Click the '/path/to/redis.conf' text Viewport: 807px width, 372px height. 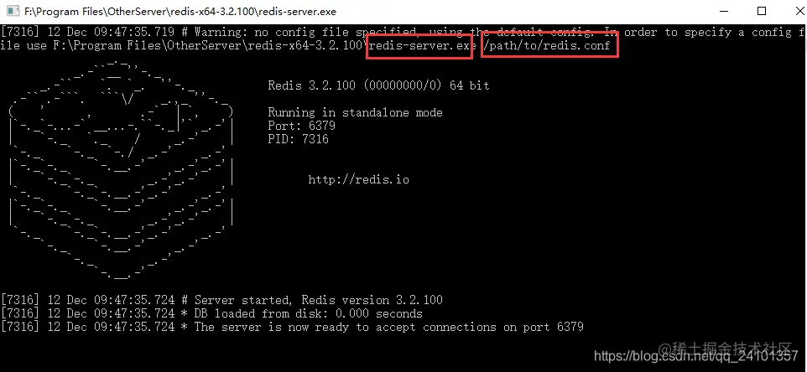click(x=547, y=46)
